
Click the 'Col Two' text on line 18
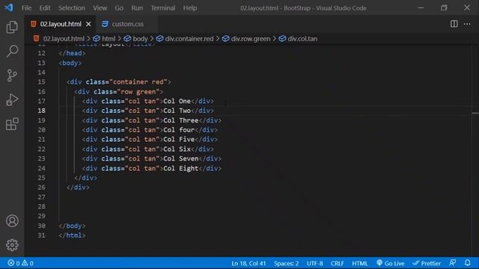tap(177, 111)
